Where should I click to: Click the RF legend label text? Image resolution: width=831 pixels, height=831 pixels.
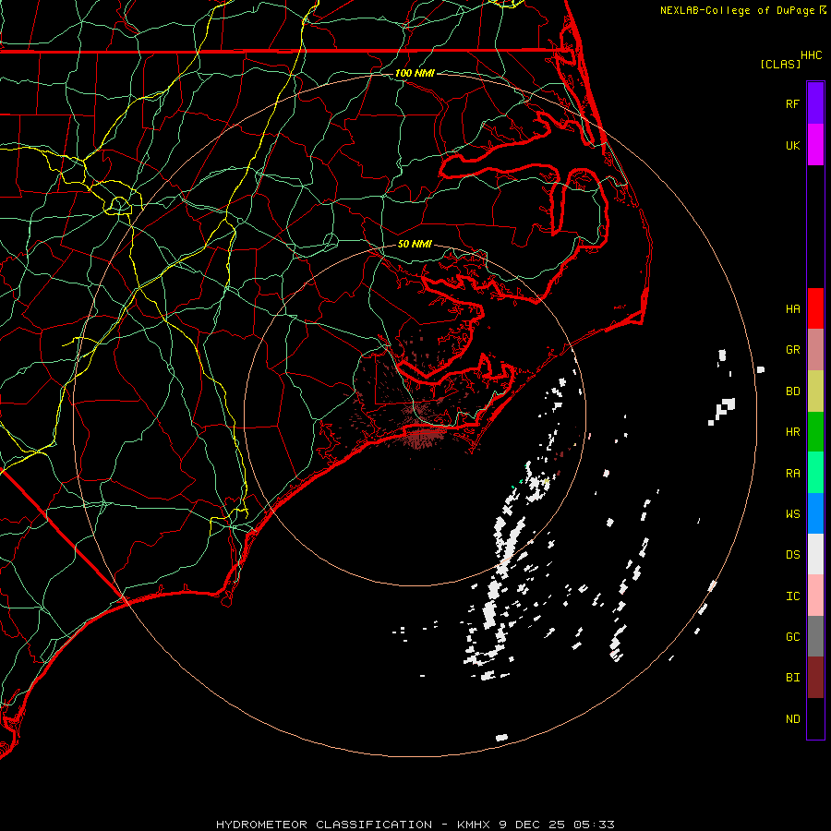(x=792, y=103)
